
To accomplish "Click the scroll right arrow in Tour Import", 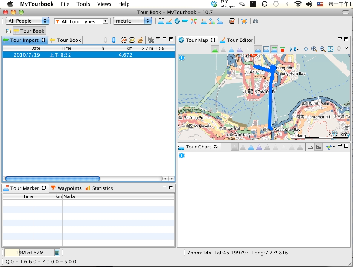I will point(172,178).
